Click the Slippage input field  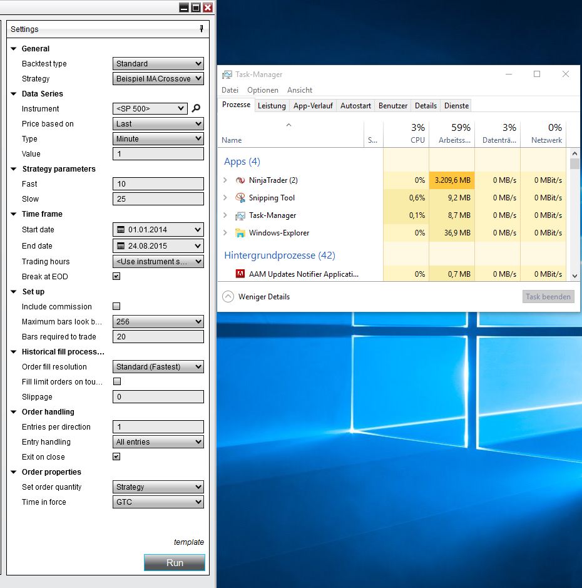coord(158,397)
